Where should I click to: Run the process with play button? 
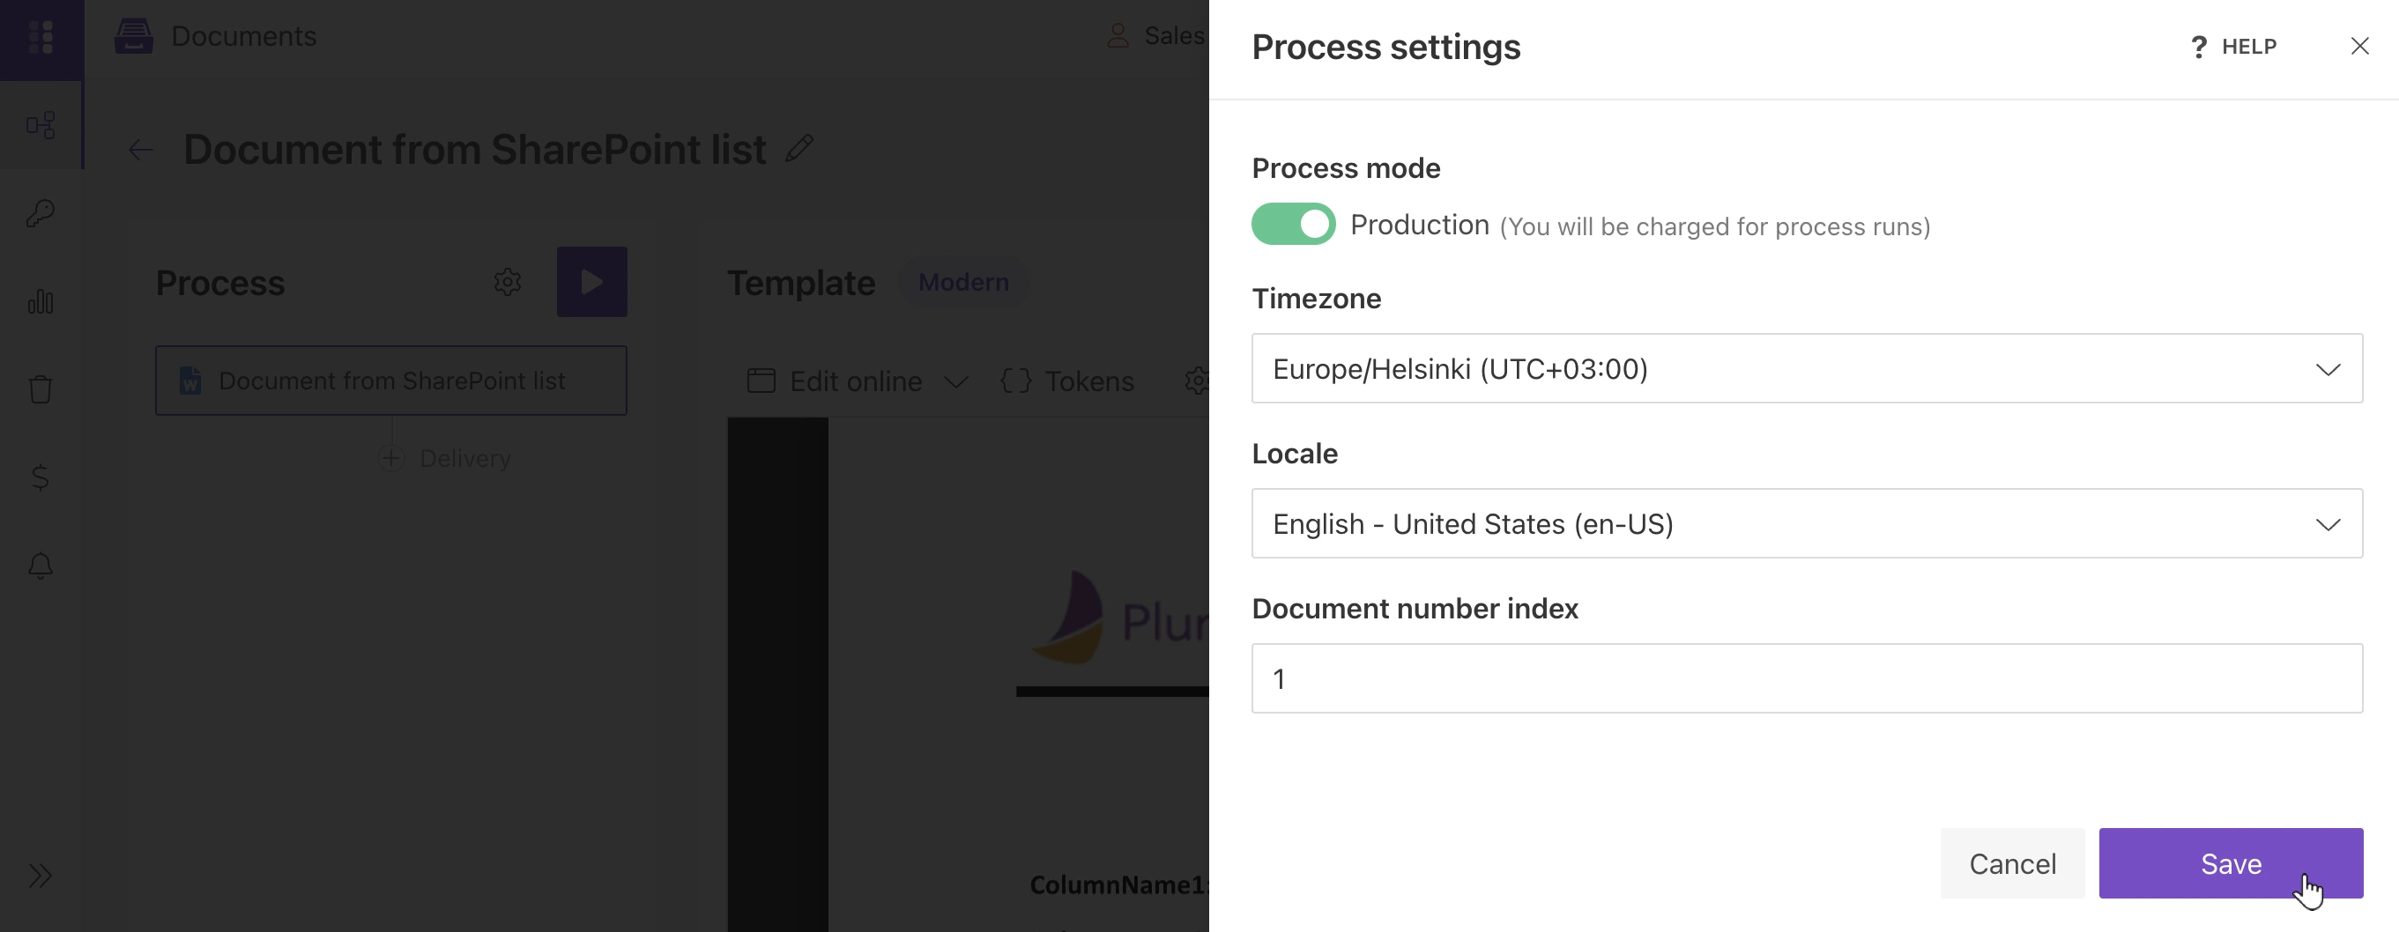point(592,281)
